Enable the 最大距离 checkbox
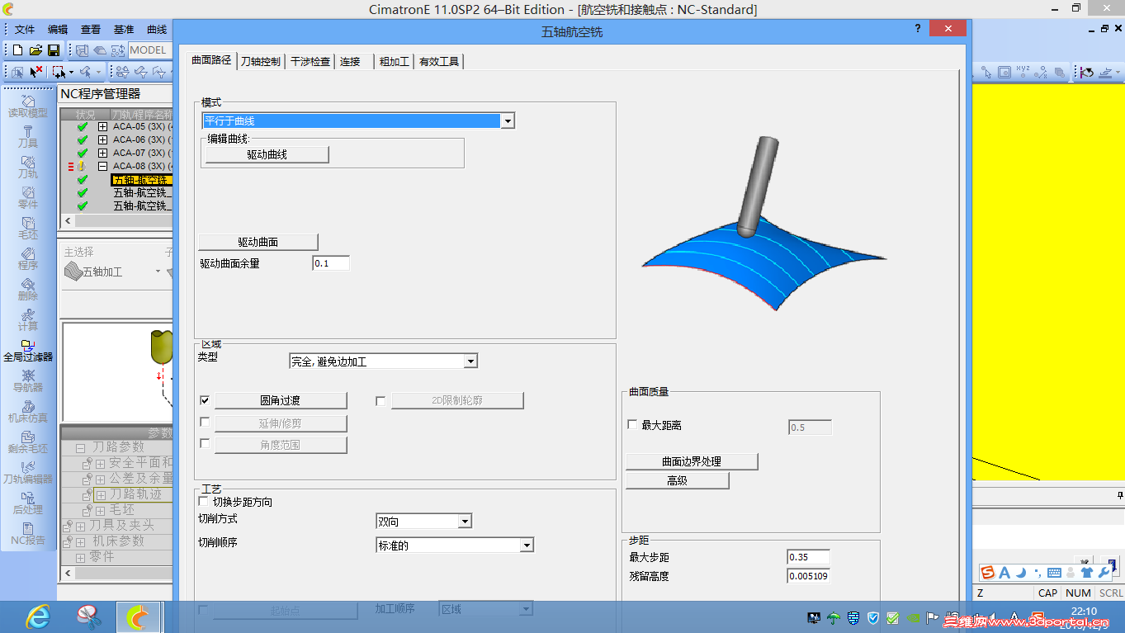Screen dimensions: 1125x633 pos(633,425)
